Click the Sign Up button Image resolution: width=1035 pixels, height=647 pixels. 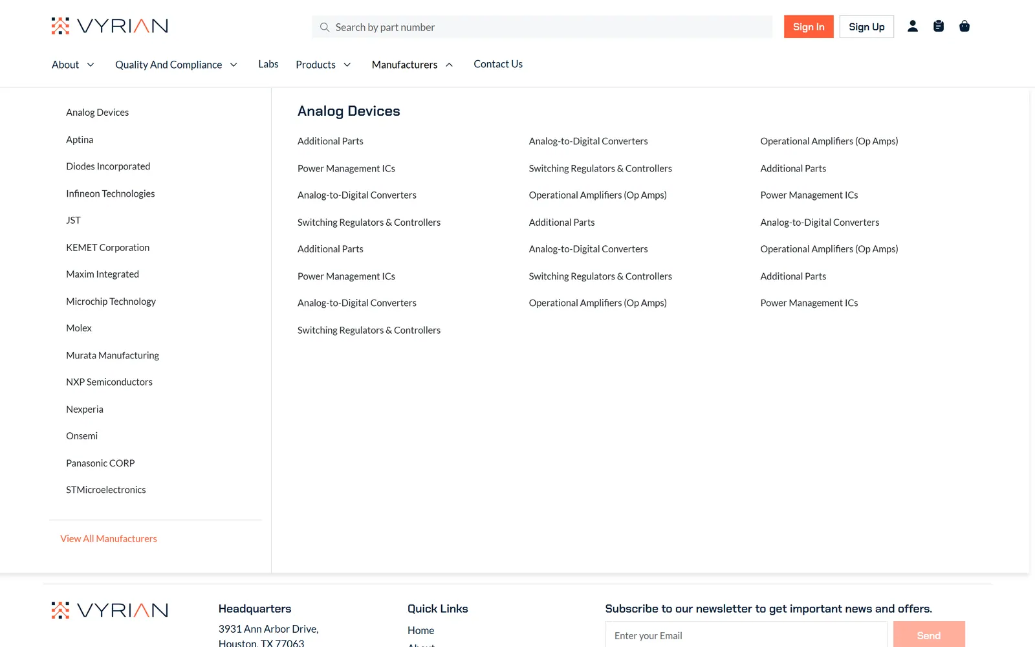[867, 27]
